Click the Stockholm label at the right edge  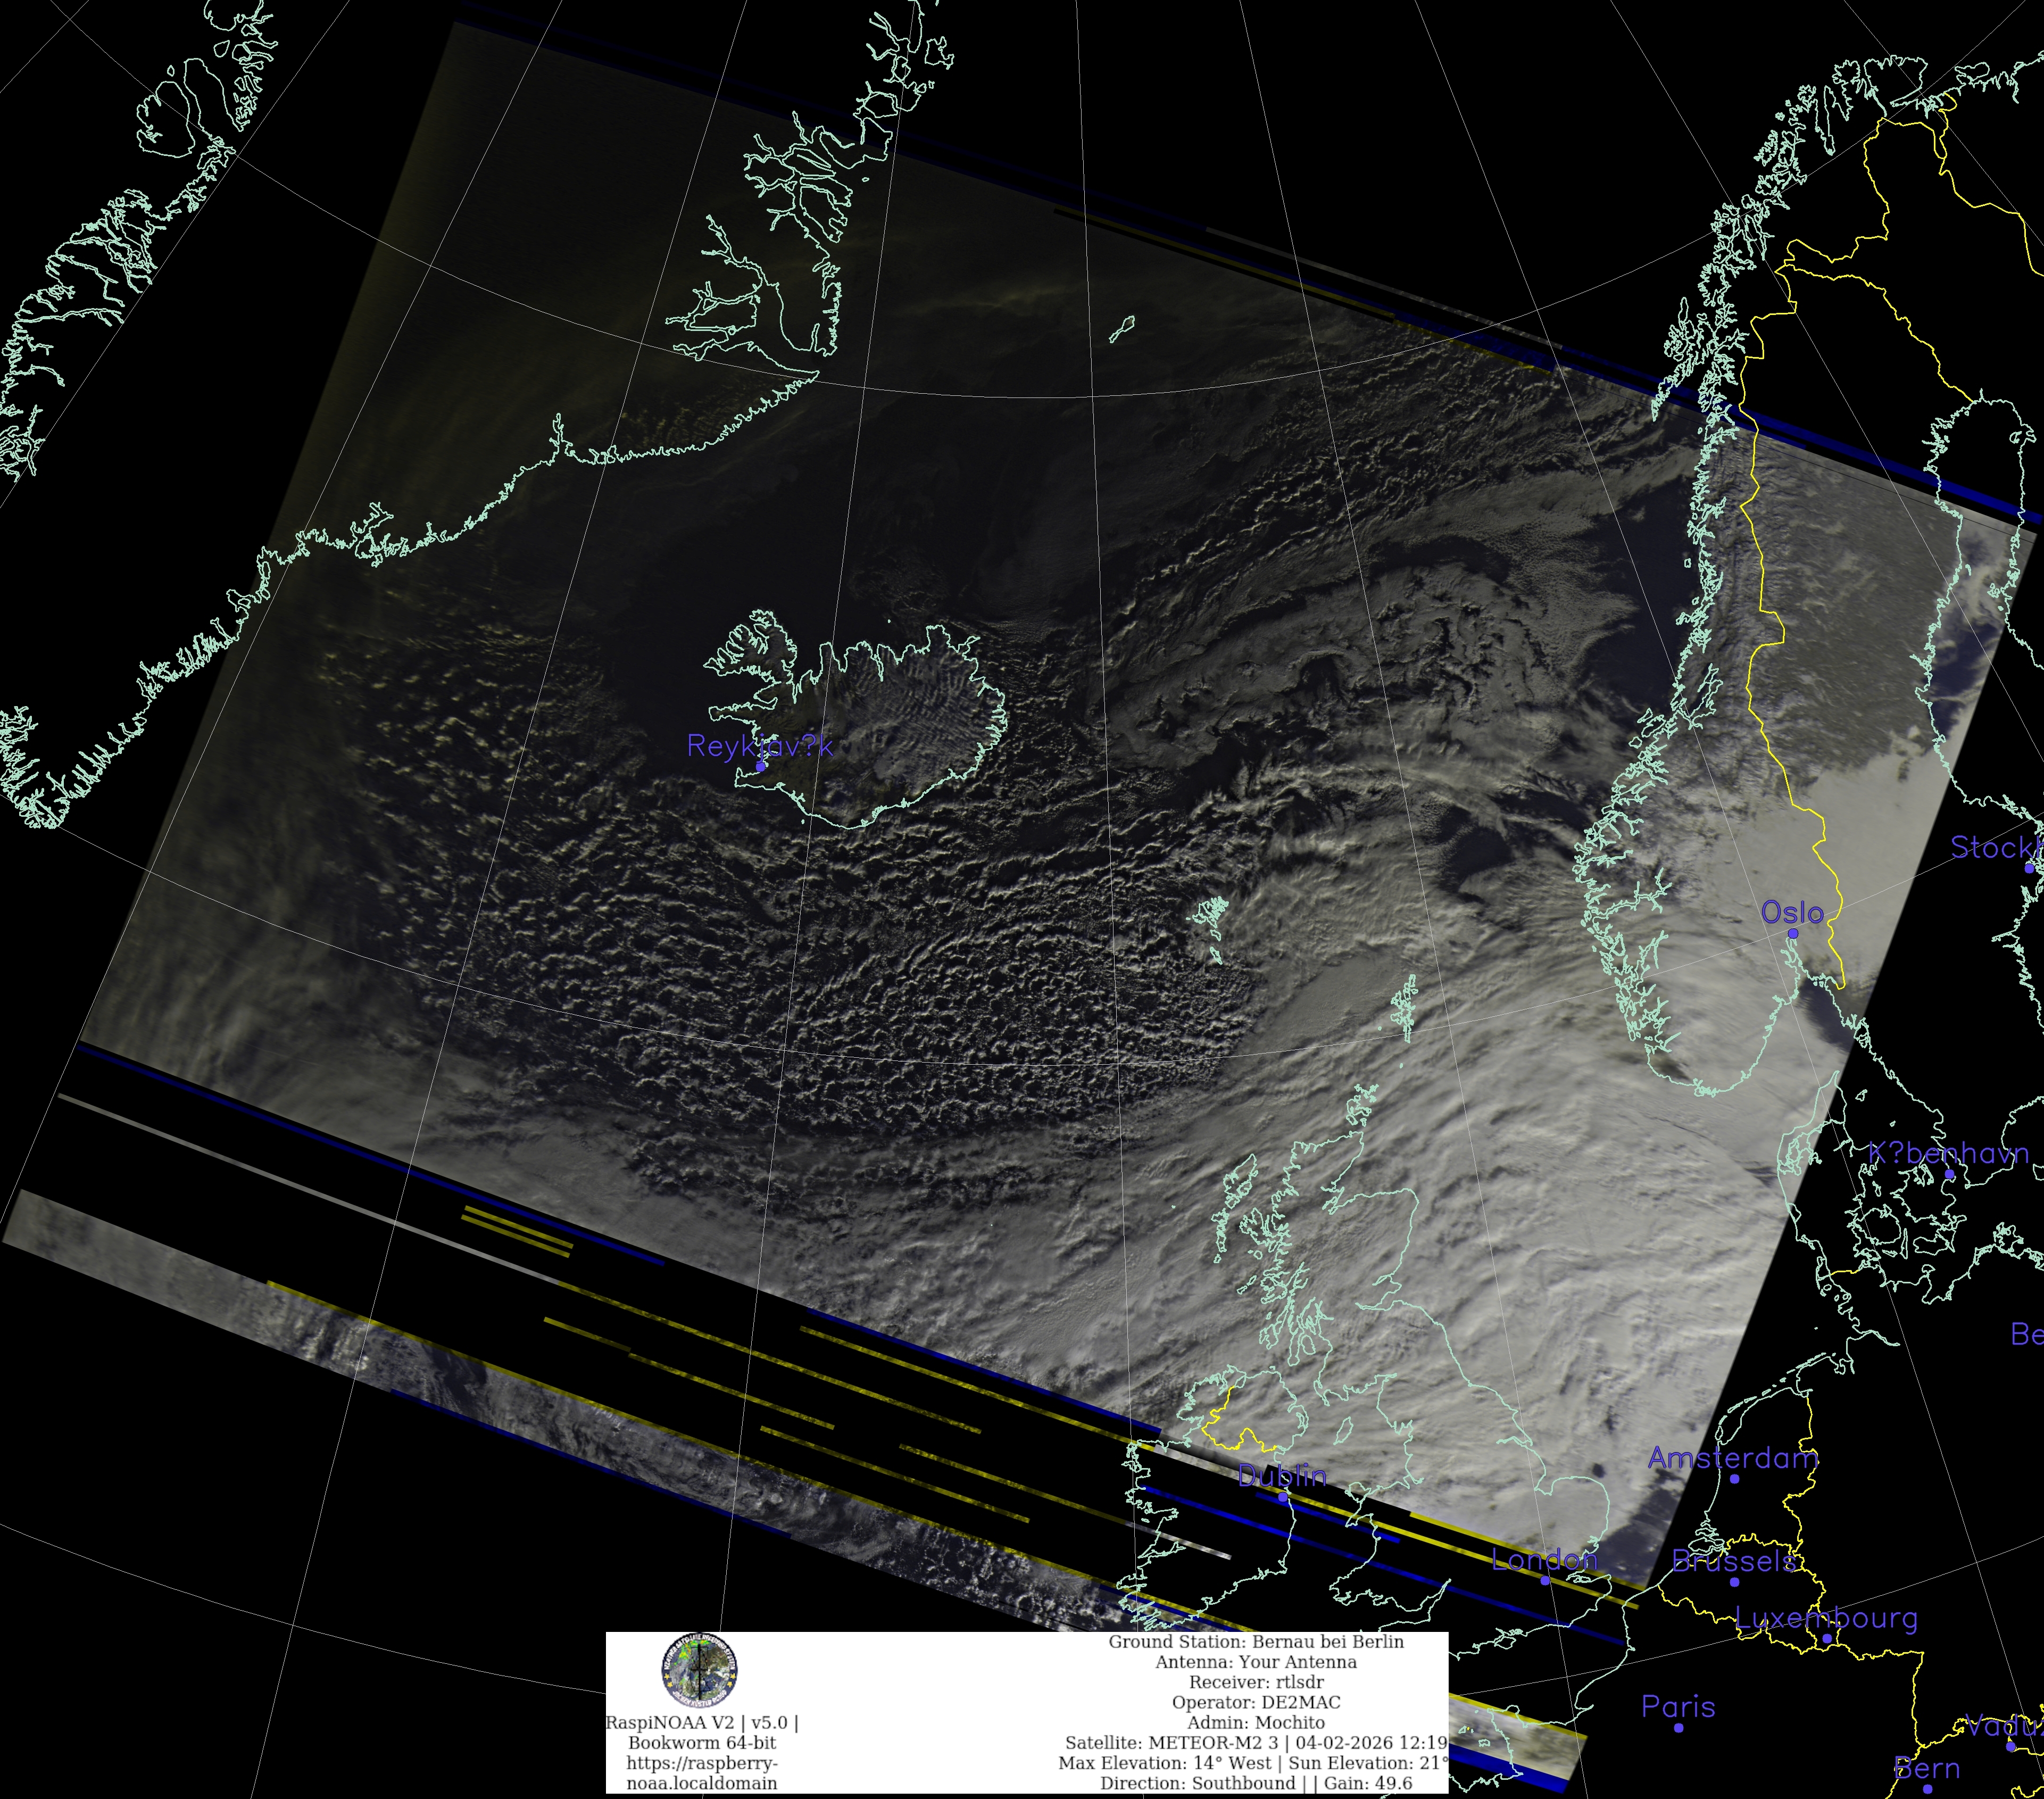click(1995, 848)
